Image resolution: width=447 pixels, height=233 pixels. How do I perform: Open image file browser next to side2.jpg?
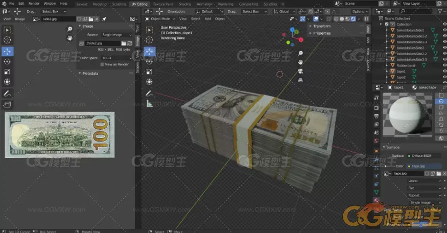point(90,19)
